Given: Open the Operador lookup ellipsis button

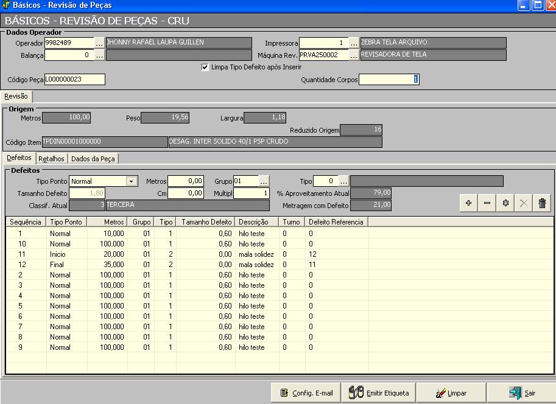Looking at the screenshot, I should coord(99,43).
